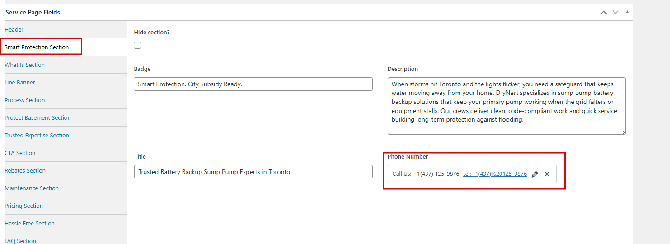670x244 pixels.
Task: Remove the phone number link
Action: pyautogui.click(x=547, y=174)
